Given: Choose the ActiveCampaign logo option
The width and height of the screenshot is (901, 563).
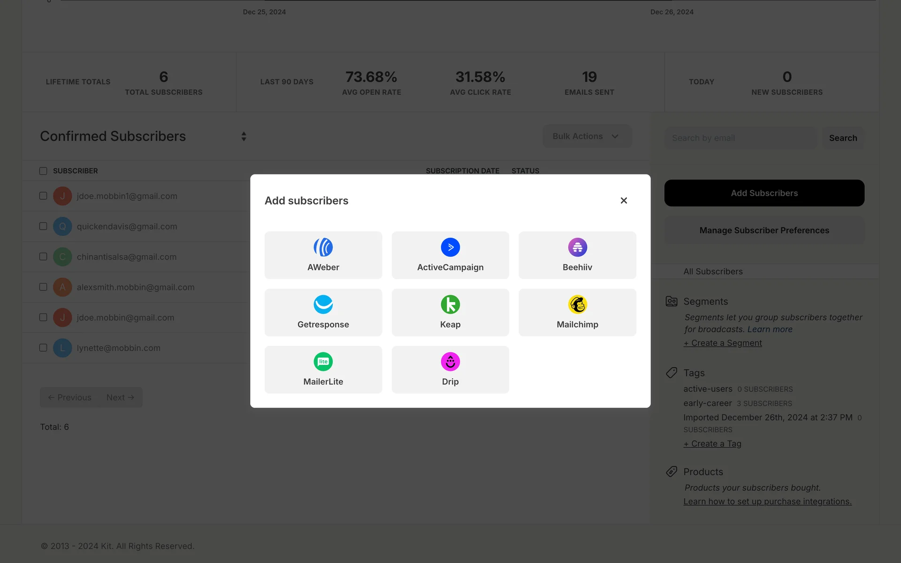Looking at the screenshot, I should [x=450, y=247].
